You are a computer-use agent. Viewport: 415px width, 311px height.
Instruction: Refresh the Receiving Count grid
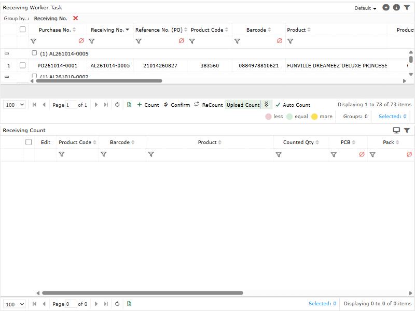pos(117,304)
